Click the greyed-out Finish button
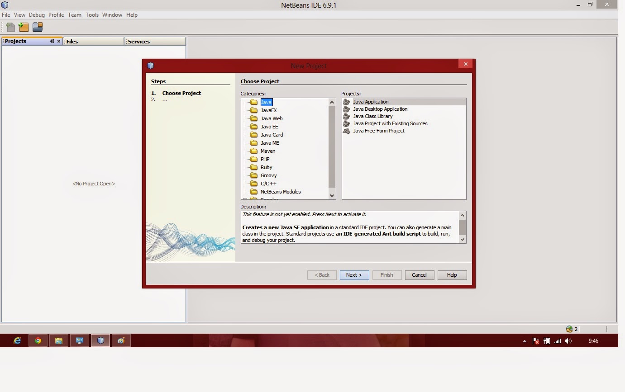The width and height of the screenshot is (625, 392). (387, 275)
